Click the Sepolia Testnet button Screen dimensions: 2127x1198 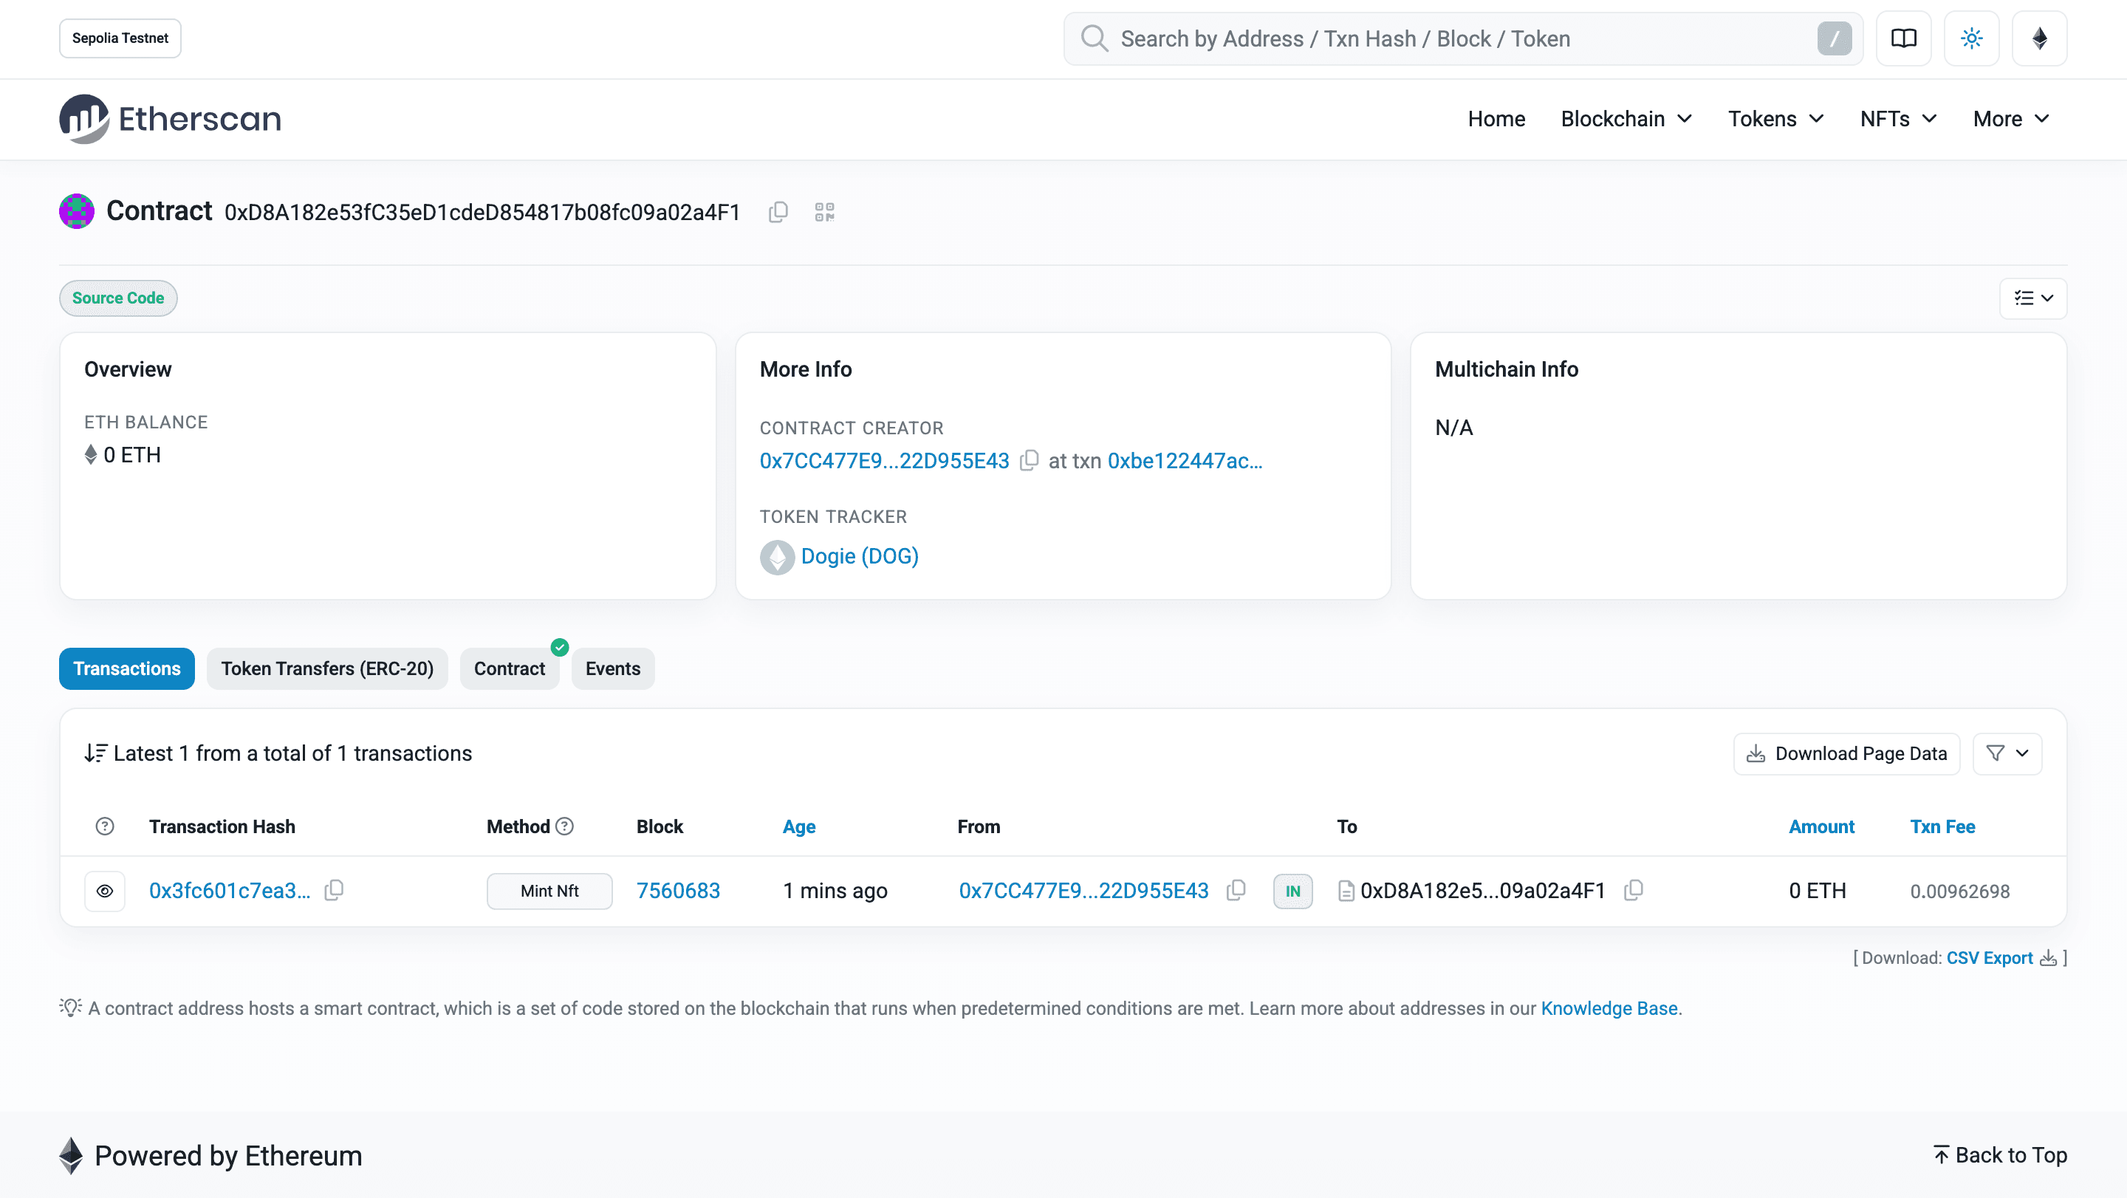point(120,39)
